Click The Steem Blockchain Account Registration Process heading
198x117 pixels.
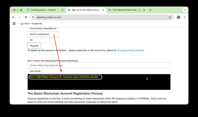pyautogui.click(x=65, y=93)
